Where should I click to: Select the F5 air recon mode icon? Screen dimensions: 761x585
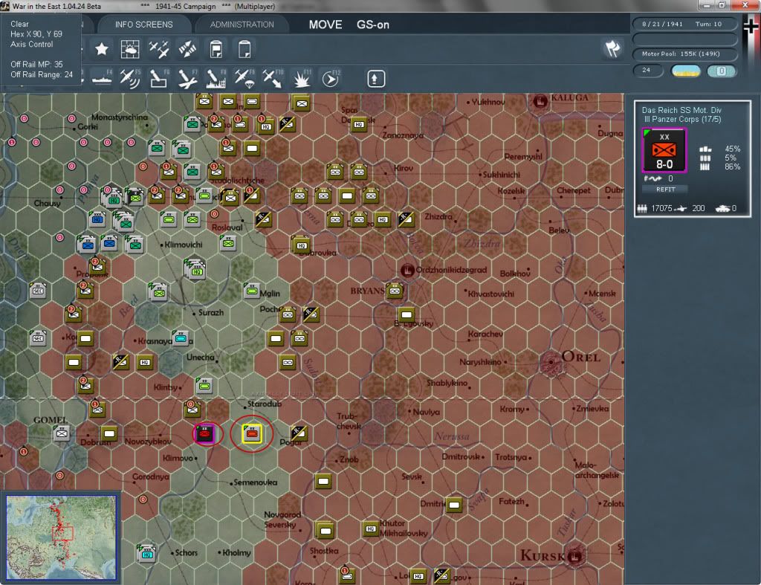pyautogui.click(x=130, y=79)
